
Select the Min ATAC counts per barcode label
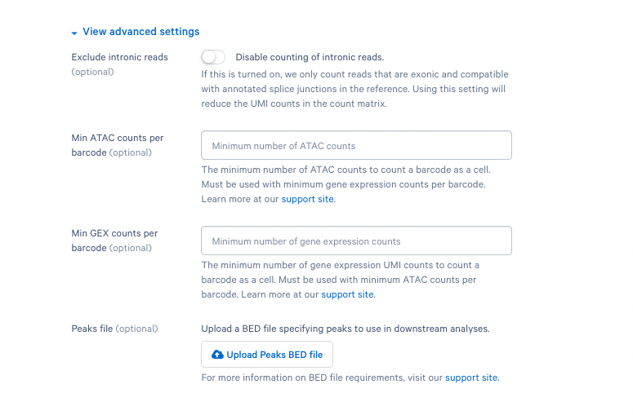point(118,145)
